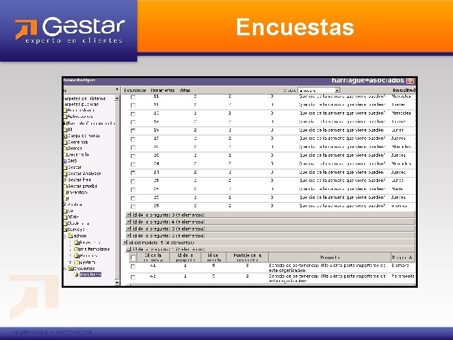Tick the checkbox for row id 24

133,164
